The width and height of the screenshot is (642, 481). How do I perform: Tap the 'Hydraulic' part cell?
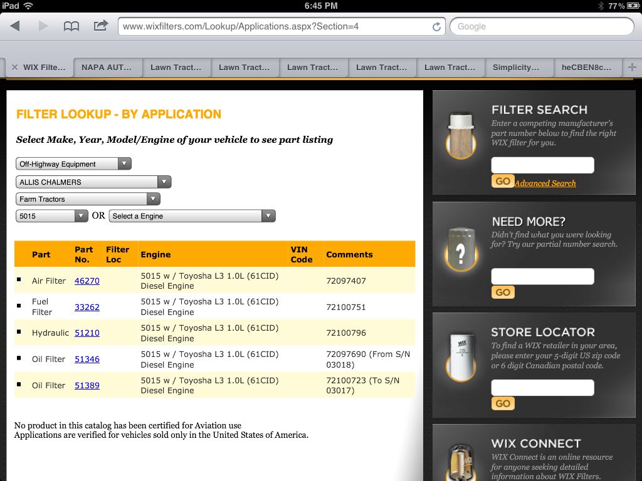[x=50, y=333]
